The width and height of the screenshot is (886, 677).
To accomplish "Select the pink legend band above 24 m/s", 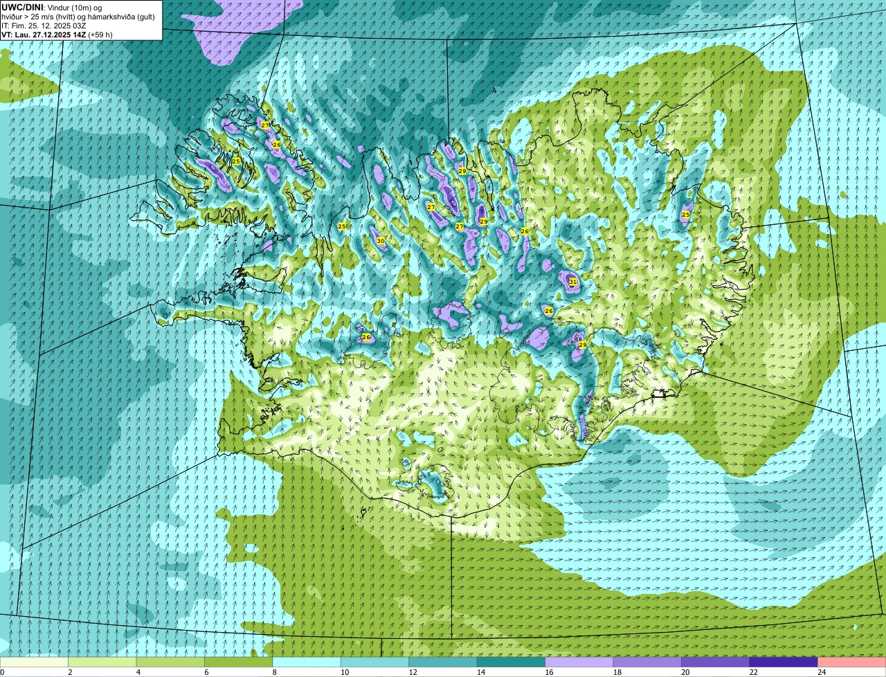I will click(x=852, y=662).
